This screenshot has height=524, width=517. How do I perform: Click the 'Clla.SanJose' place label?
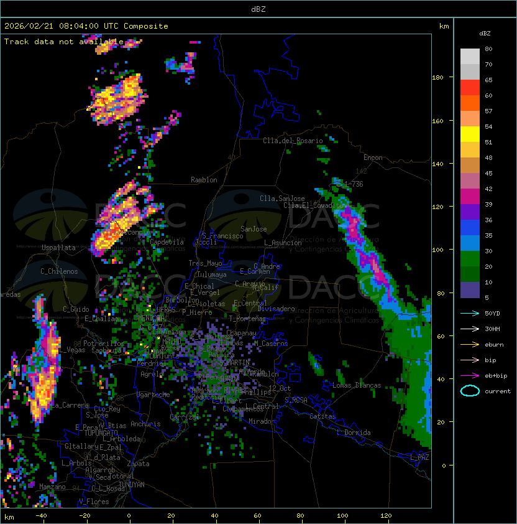(x=282, y=199)
